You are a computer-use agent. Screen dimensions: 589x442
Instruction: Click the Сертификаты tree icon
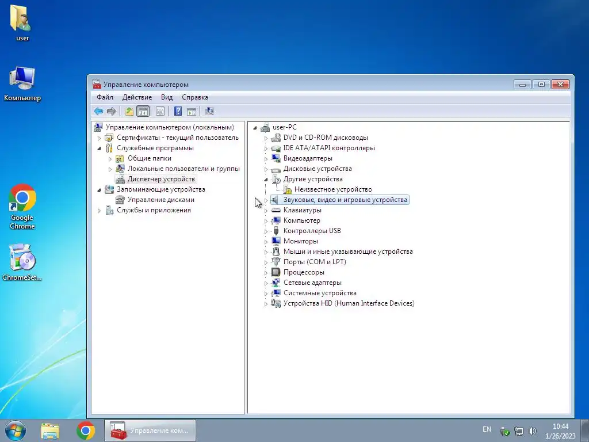(x=109, y=138)
